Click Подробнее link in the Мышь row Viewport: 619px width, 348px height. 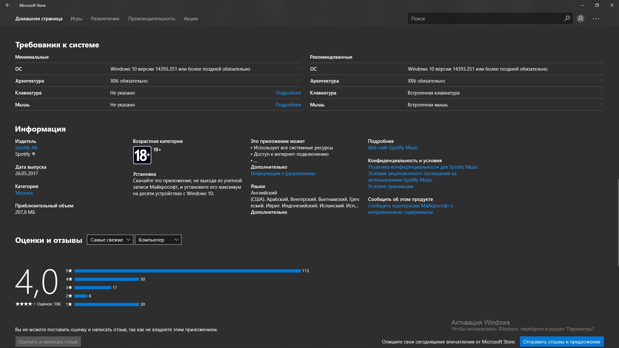[x=288, y=105]
